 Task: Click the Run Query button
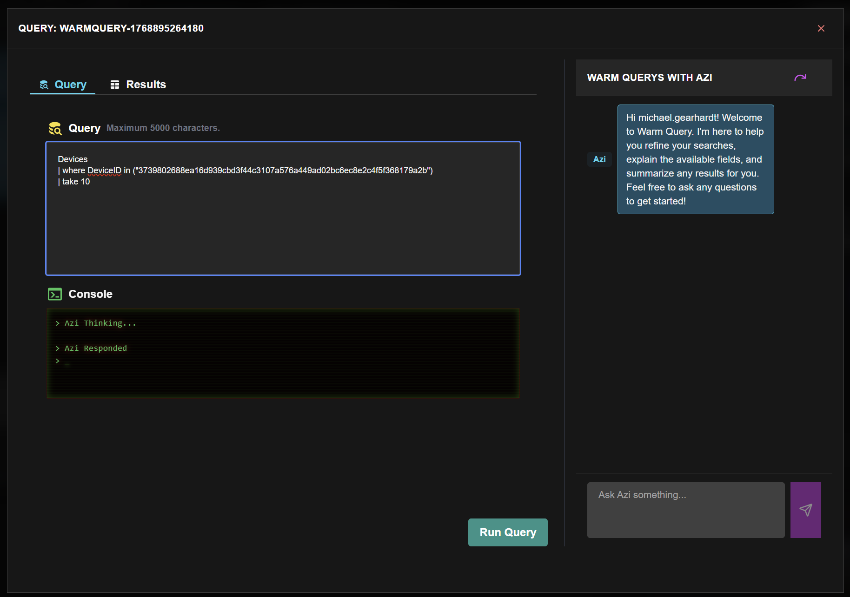click(508, 532)
